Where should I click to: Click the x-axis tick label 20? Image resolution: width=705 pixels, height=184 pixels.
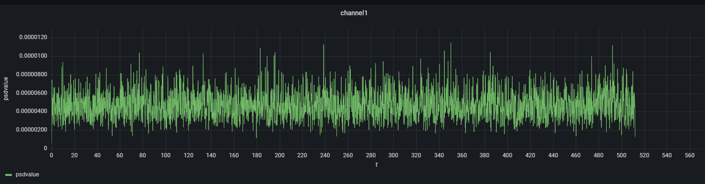74,155
